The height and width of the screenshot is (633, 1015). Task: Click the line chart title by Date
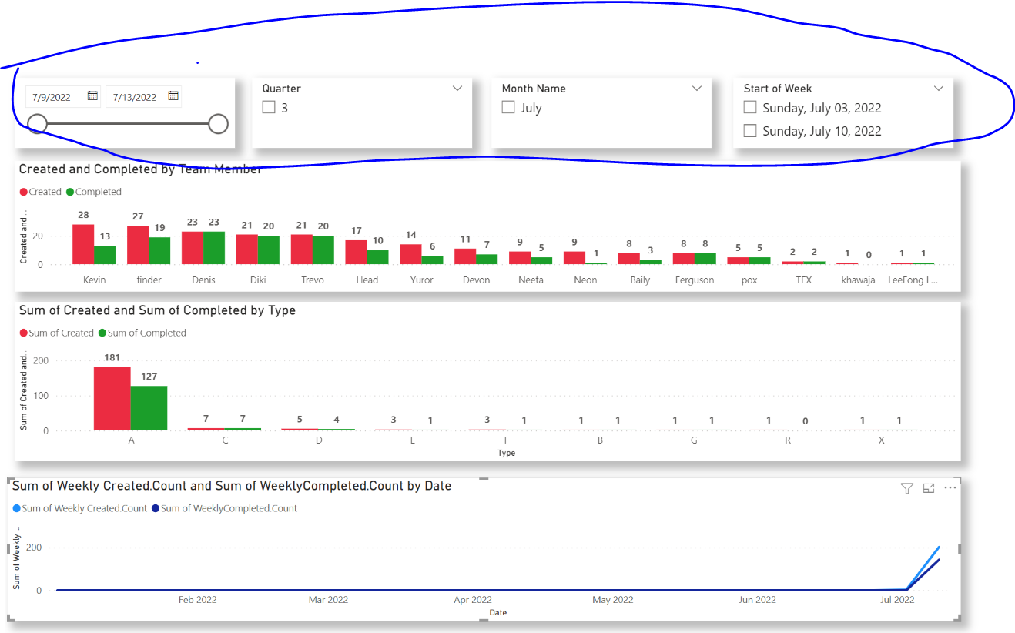[x=232, y=486]
